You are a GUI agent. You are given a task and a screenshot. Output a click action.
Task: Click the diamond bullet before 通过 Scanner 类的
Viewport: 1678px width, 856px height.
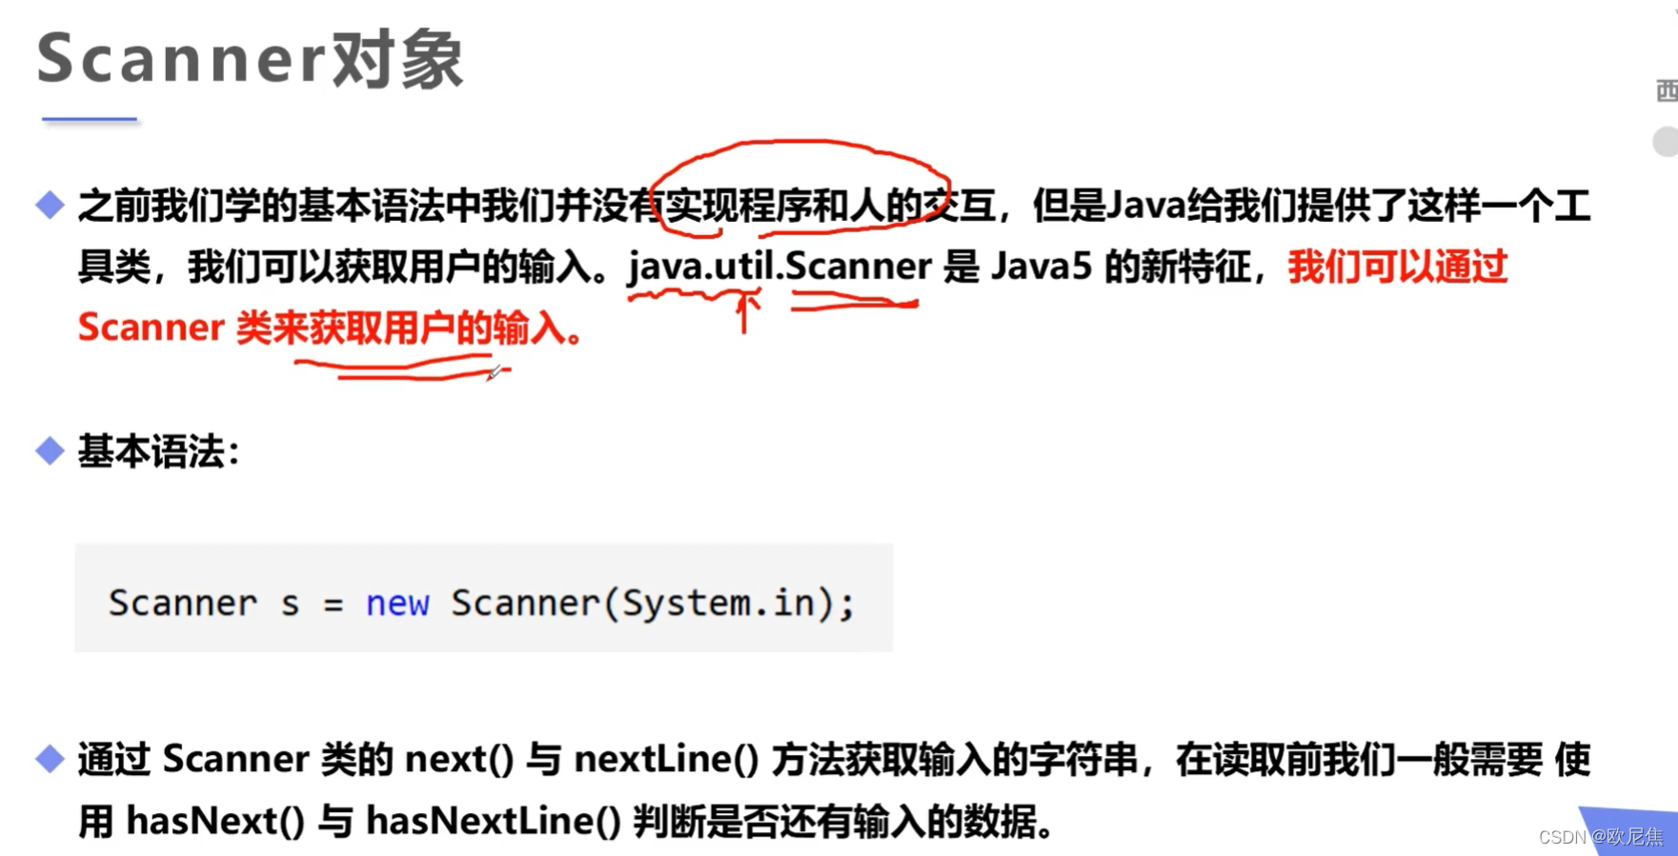click(x=50, y=759)
